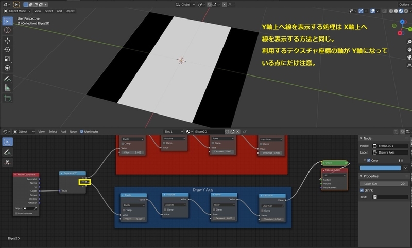Select the Cursor tool in viewport toolbar

(x=7, y=30)
